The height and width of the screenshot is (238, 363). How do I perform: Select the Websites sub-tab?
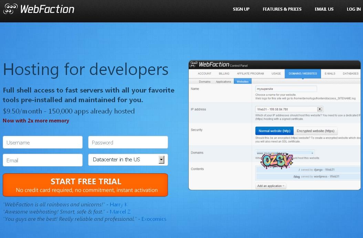click(x=242, y=82)
